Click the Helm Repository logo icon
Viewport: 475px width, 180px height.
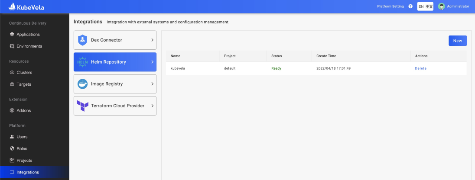click(82, 62)
